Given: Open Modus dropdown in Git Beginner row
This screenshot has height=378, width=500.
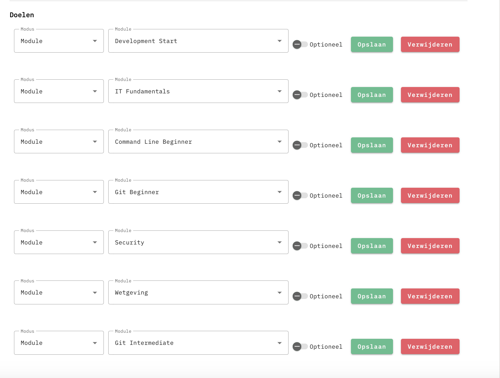Looking at the screenshot, I should (59, 192).
